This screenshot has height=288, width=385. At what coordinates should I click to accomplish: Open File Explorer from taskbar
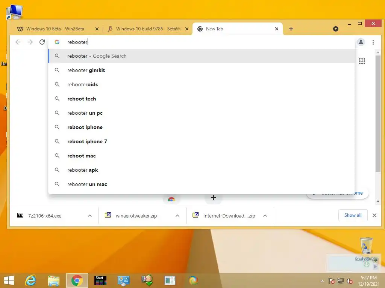click(53, 280)
